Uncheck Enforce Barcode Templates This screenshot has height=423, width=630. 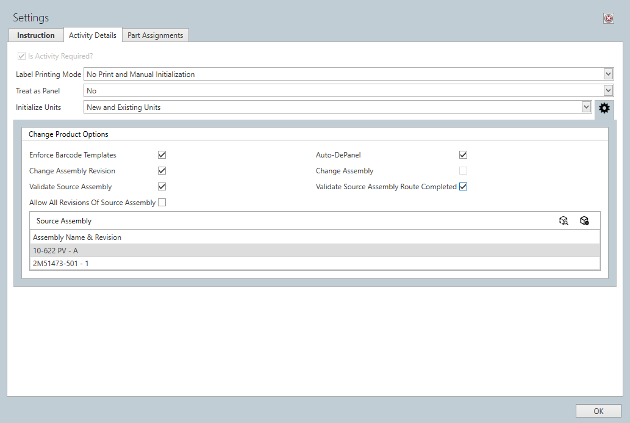coord(162,154)
